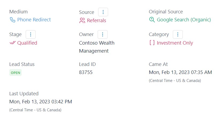This screenshot has width=221, height=118.
Task: Click the Phone Redirect medium link
Action: pyautogui.click(x=34, y=20)
